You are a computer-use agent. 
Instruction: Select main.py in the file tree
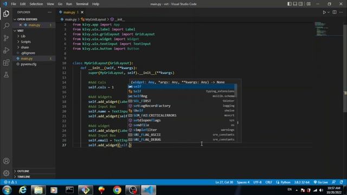34,58
